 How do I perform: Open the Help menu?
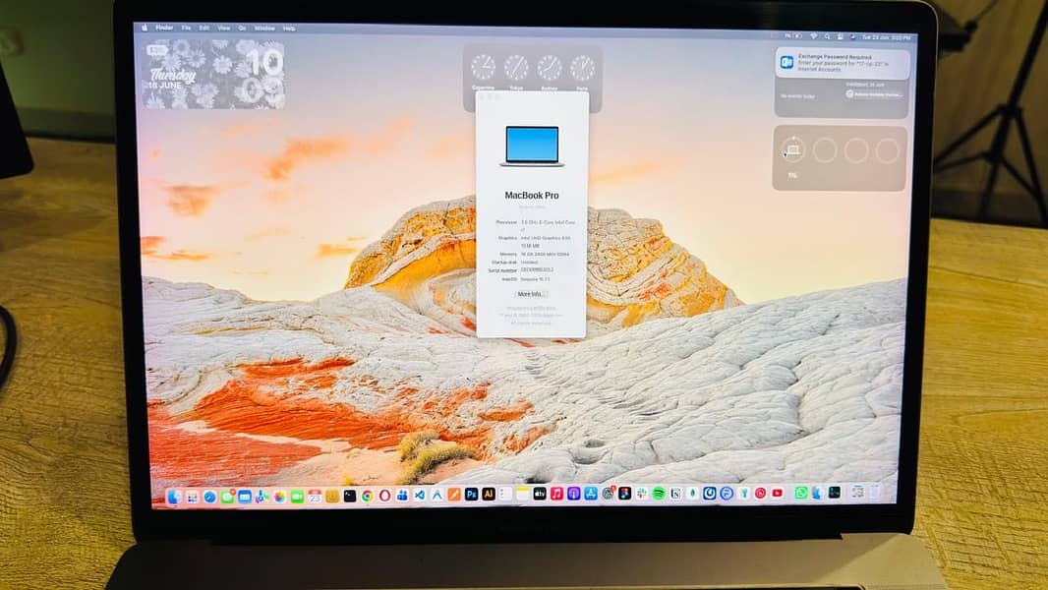pos(289,29)
